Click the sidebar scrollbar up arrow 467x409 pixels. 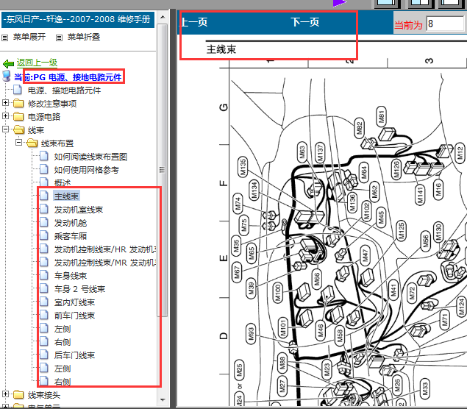[163, 17]
